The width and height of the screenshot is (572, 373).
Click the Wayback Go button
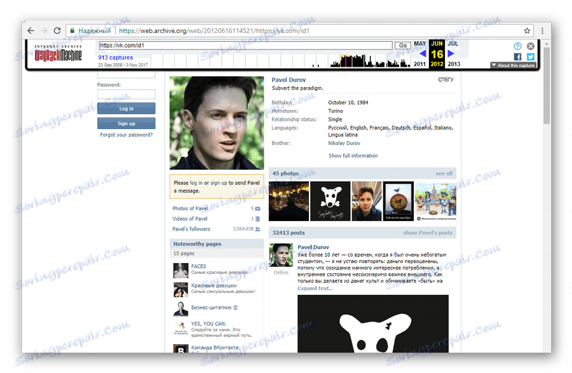point(403,46)
